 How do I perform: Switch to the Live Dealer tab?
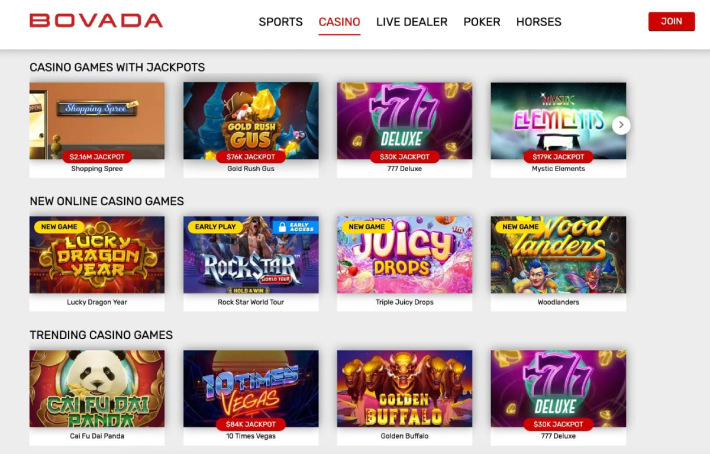point(412,22)
